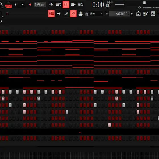Open the Piano roll view icon
This screenshot has width=159, height=159.
(146, 14)
